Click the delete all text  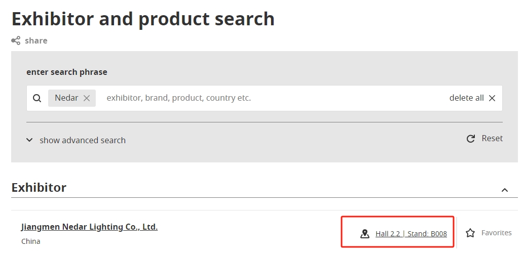[x=466, y=98]
